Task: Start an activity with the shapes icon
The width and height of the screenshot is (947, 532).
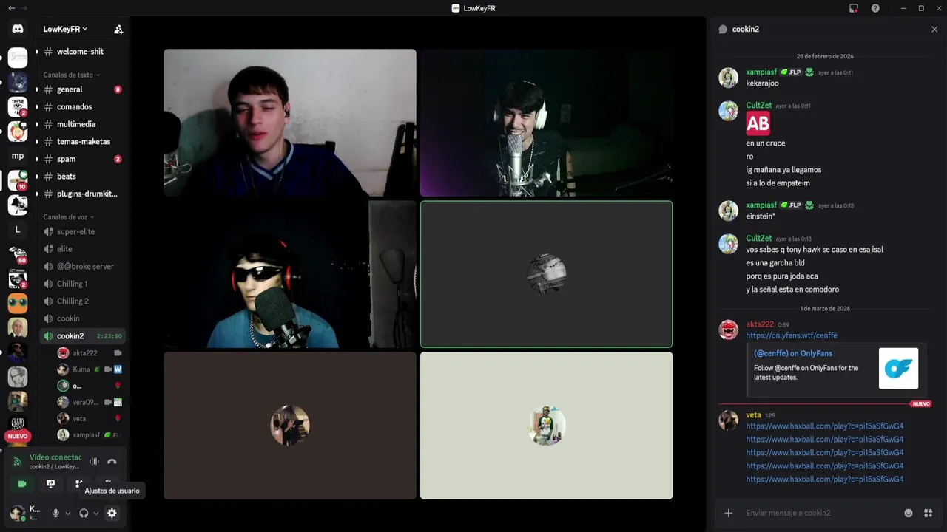Action: point(79,484)
